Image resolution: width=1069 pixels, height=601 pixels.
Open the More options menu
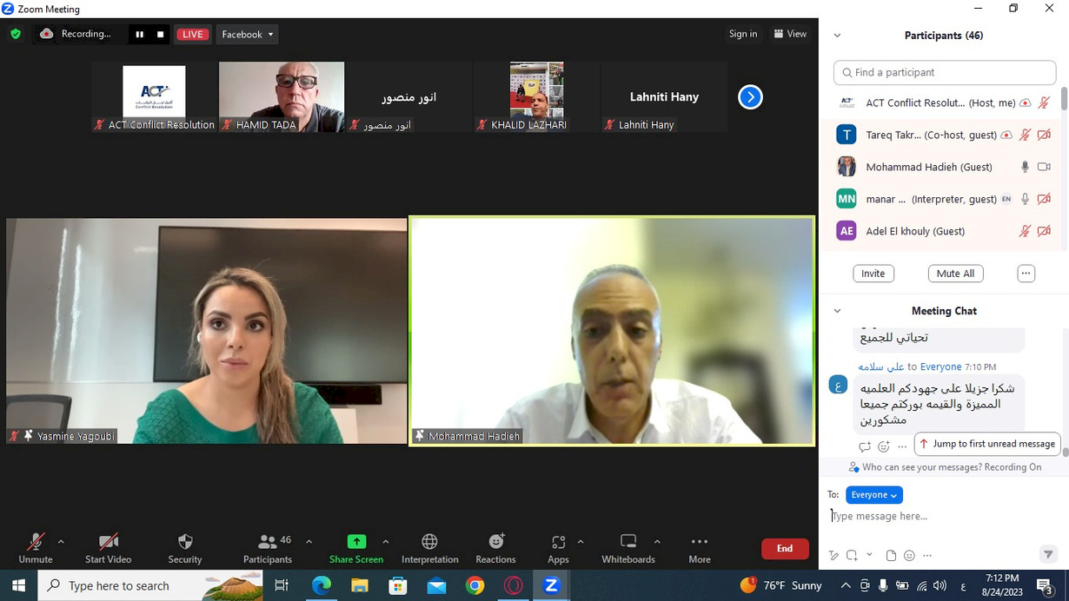[699, 547]
